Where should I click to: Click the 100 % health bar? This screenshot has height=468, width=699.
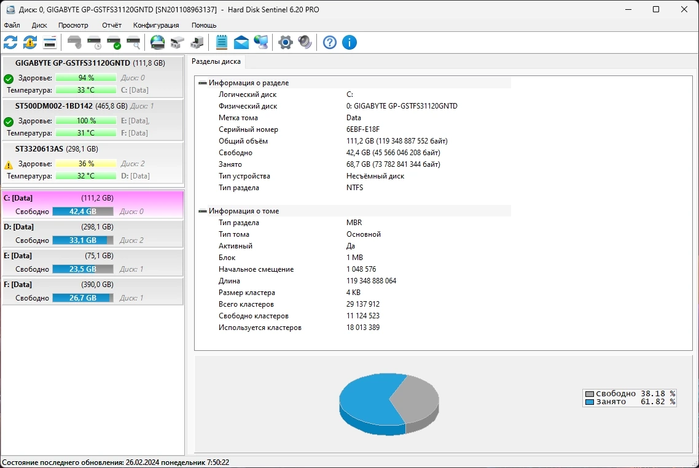tap(86, 121)
